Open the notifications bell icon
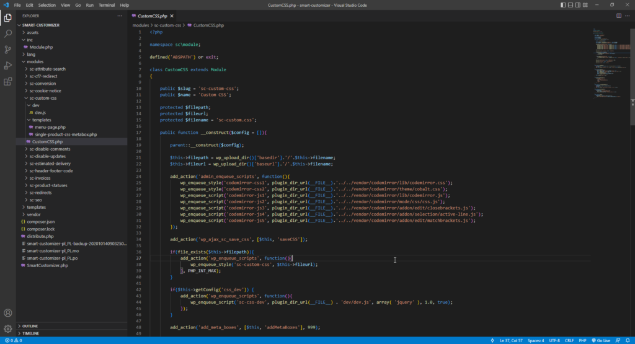The image size is (635, 344). pos(628,340)
